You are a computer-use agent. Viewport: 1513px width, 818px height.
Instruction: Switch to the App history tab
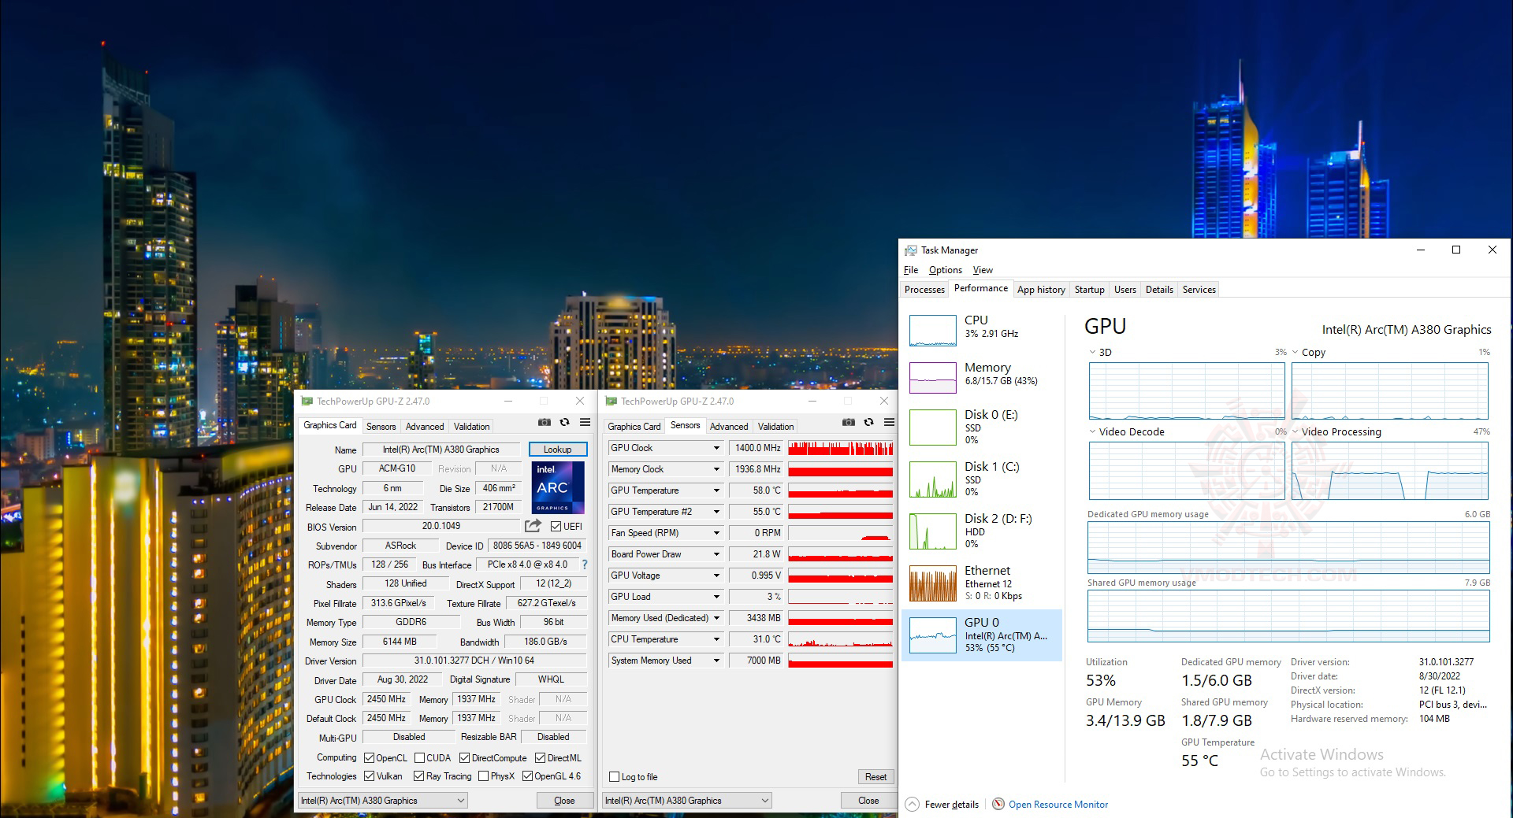(x=1041, y=290)
